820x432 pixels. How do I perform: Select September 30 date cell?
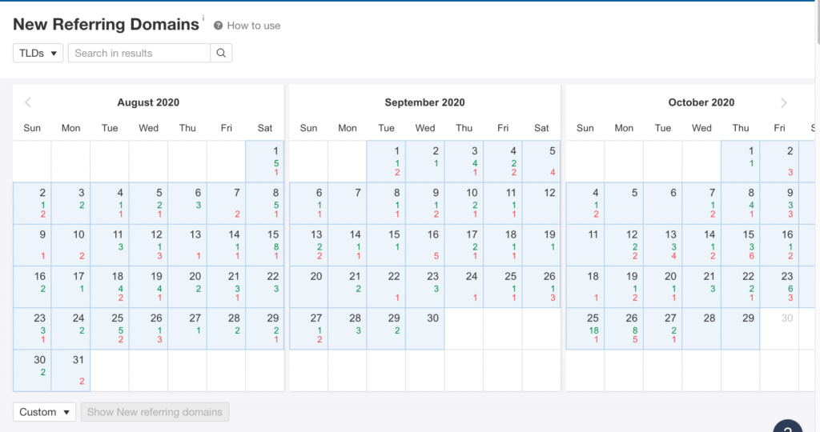(425, 328)
